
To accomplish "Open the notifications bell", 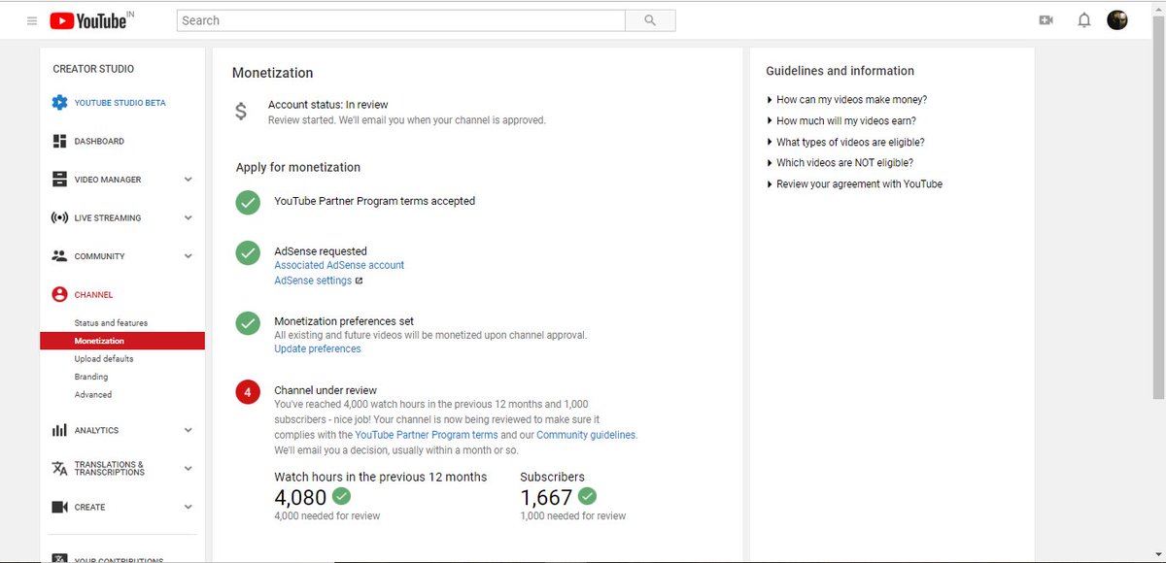I will point(1084,20).
